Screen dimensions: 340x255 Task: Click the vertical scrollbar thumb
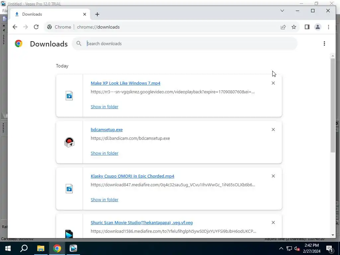[x=333, y=105]
